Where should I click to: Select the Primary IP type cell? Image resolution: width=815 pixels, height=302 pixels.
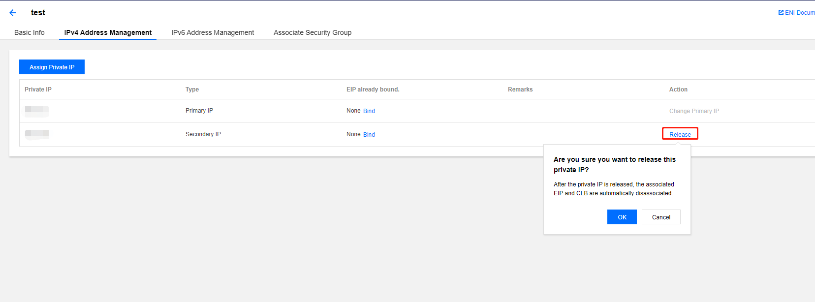coord(199,111)
